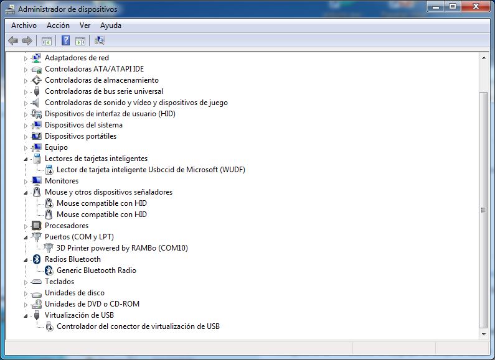This screenshot has height=360, width=495.
Task: Expand the Adaptadores de red node
Action: coord(26,58)
